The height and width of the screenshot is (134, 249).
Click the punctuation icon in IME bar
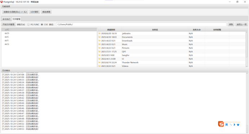[231, 125]
